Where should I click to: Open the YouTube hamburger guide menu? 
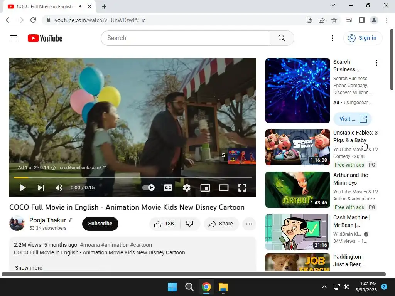coord(14,38)
